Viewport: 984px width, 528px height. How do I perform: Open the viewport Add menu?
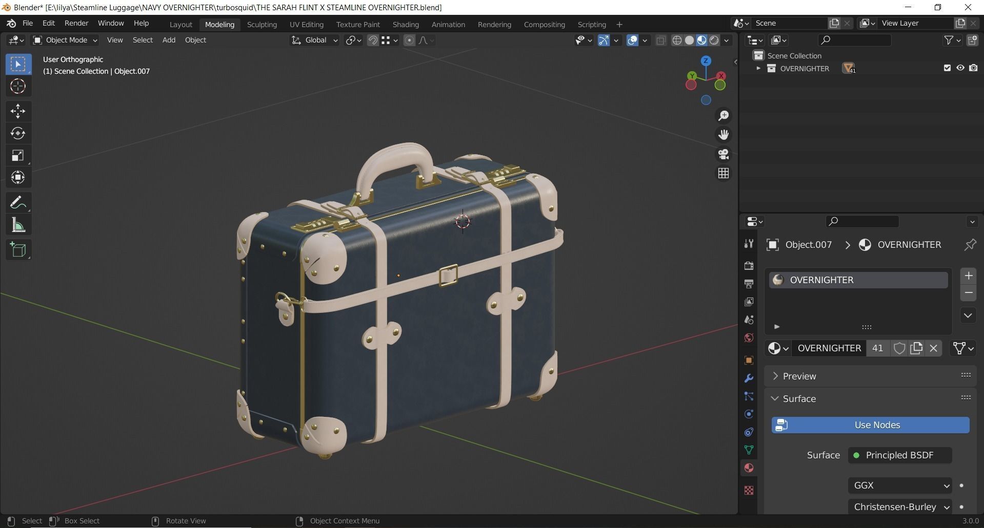pos(169,40)
